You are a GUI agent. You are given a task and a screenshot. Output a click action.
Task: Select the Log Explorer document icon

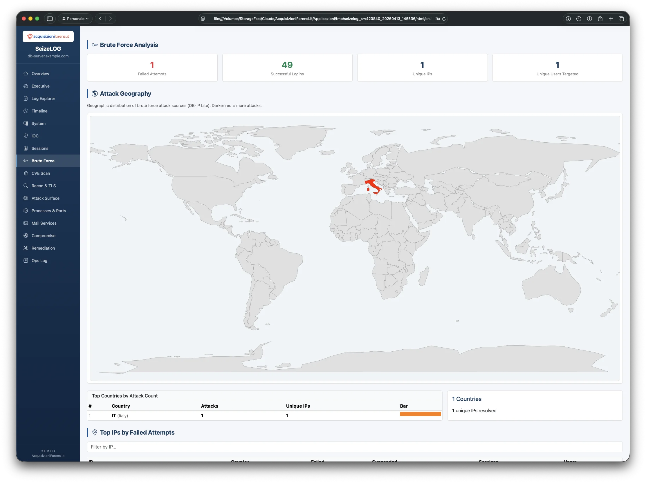point(26,98)
